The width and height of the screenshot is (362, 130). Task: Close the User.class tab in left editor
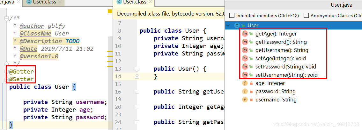[x=60, y=2]
